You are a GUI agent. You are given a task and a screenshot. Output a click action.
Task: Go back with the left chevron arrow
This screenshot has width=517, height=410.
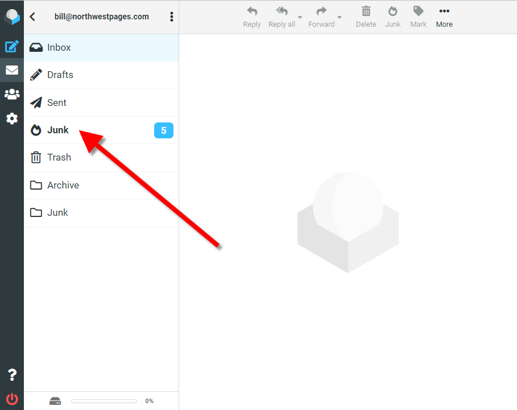tap(32, 17)
